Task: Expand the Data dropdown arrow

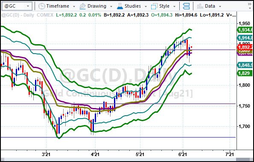Action: tap(220, 7)
